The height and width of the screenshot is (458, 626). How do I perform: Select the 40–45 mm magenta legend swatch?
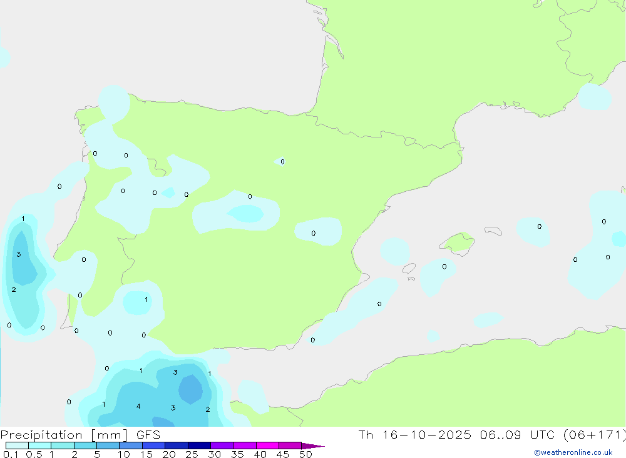267,446
